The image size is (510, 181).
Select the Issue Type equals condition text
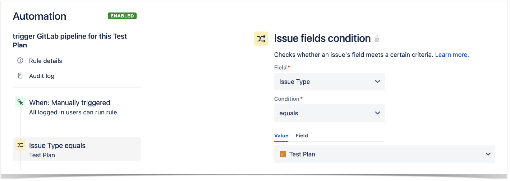(x=57, y=146)
